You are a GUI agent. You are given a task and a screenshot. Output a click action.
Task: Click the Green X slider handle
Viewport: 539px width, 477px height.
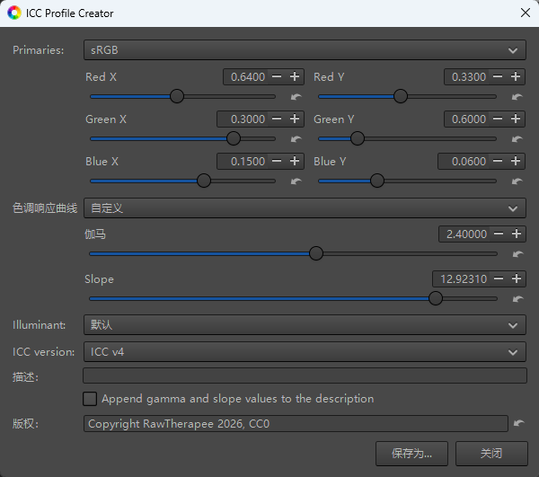pyautogui.click(x=234, y=139)
